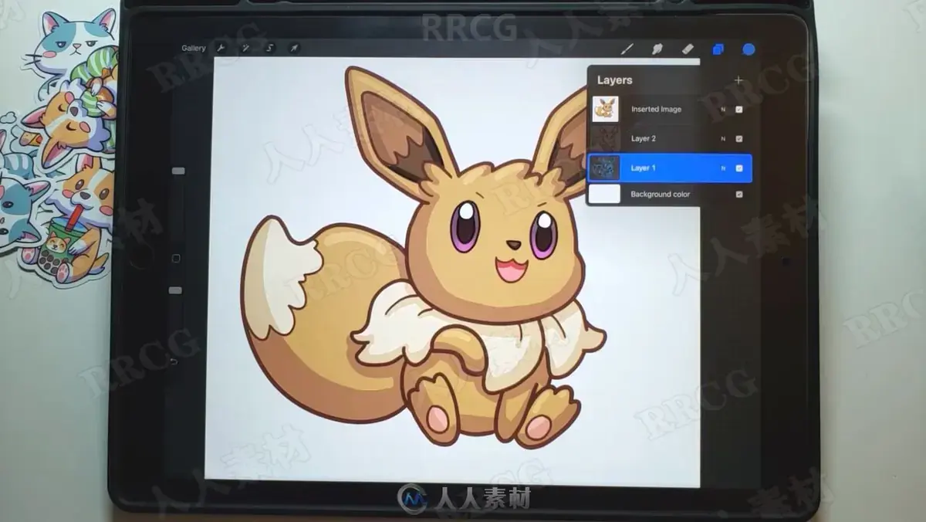Open the Adjustments magic wand menu

point(245,49)
